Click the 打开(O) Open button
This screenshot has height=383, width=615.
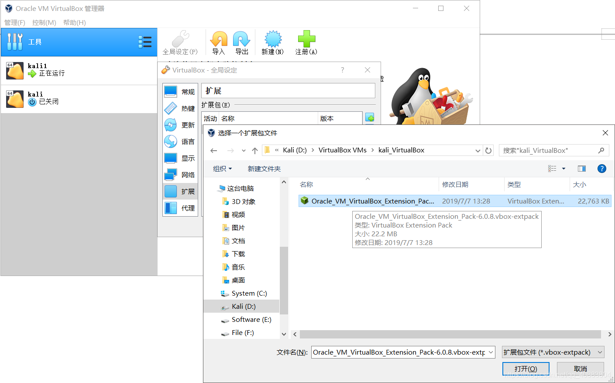[526, 369]
